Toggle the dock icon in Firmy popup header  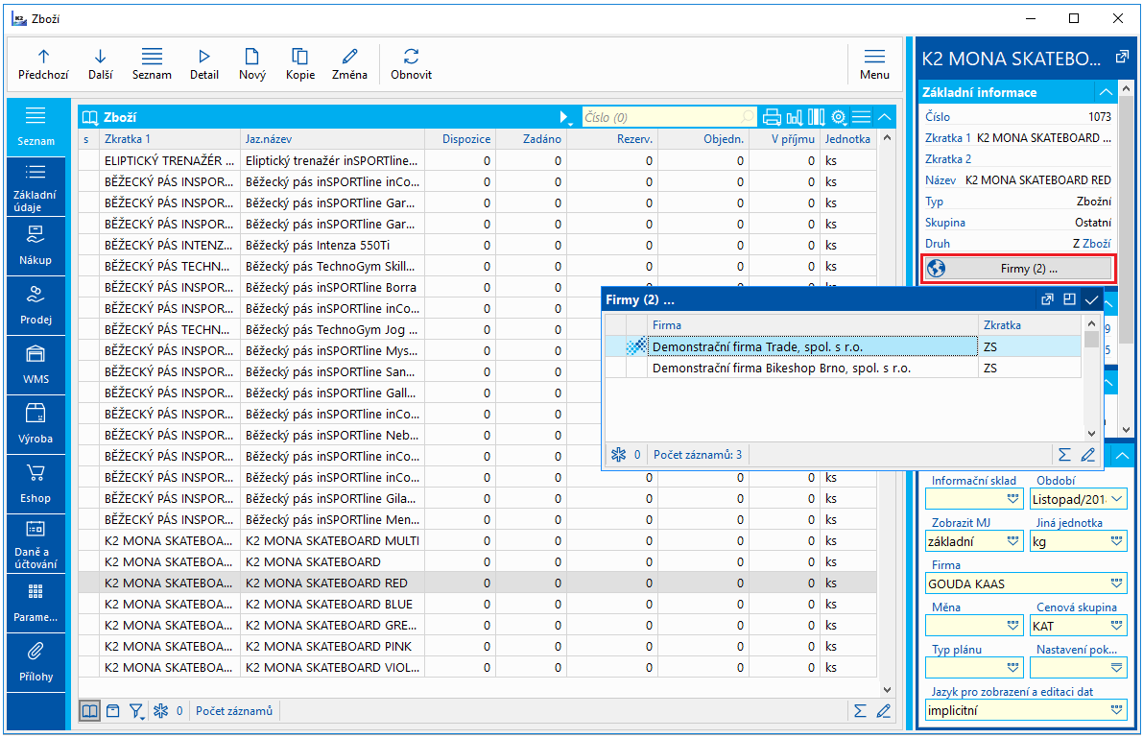coord(1069,299)
